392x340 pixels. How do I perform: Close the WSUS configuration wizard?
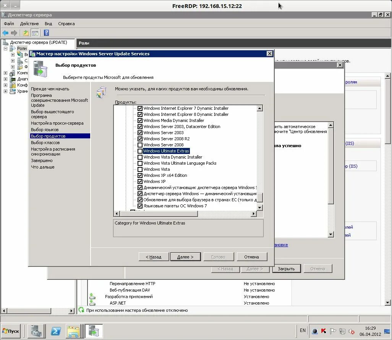click(x=269, y=54)
